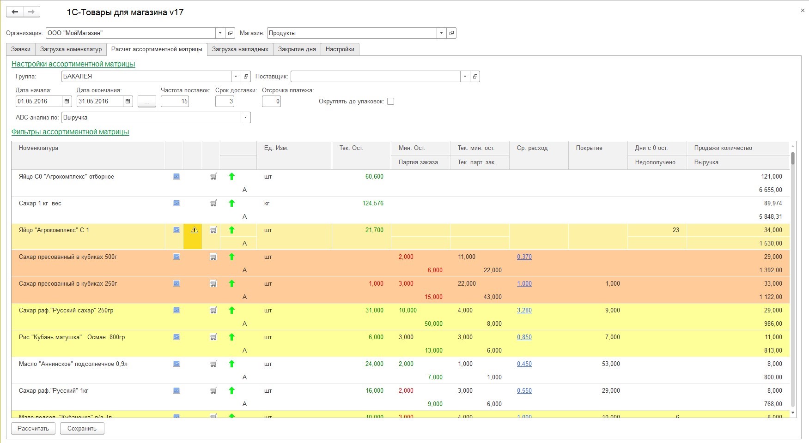The width and height of the screenshot is (809, 443).
Task: Collapse Настройки ассортиментной матрицы section
Action: (x=73, y=64)
